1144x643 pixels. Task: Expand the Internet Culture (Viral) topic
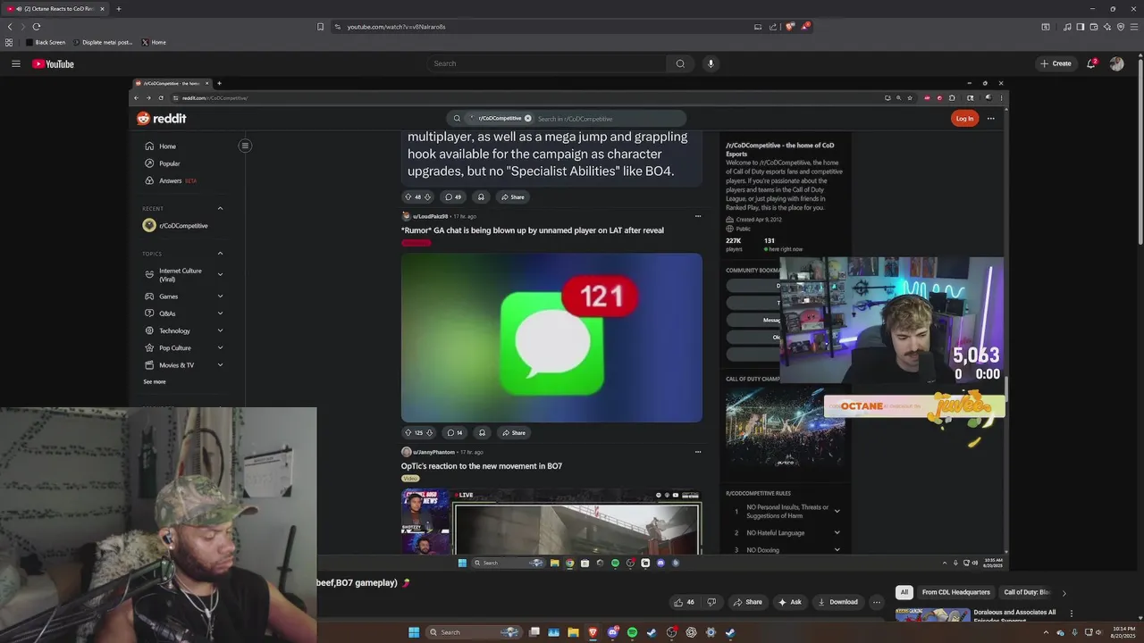pos(220,274)
